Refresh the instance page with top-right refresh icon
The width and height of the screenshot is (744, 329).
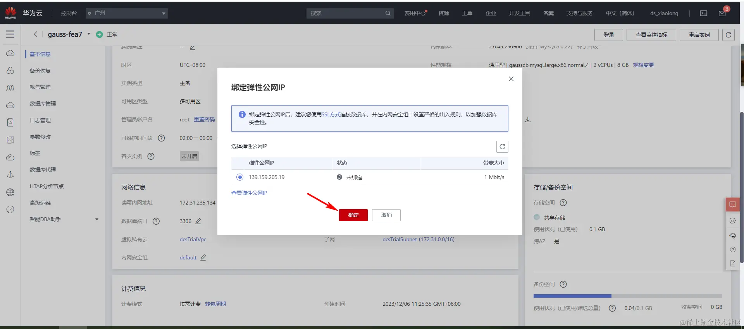(728, 35)
